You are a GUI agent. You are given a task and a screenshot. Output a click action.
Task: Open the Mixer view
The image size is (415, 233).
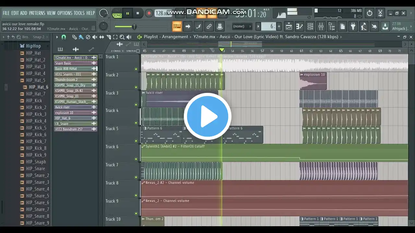[321, 27]
